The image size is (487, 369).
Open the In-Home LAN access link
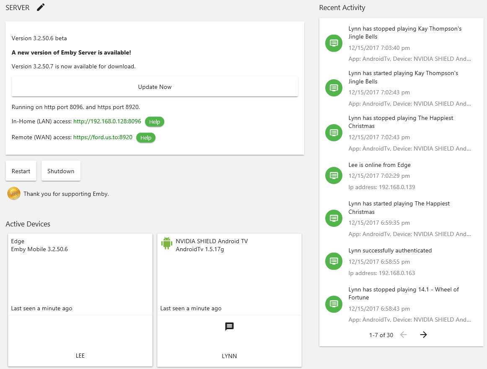point(107,122)
